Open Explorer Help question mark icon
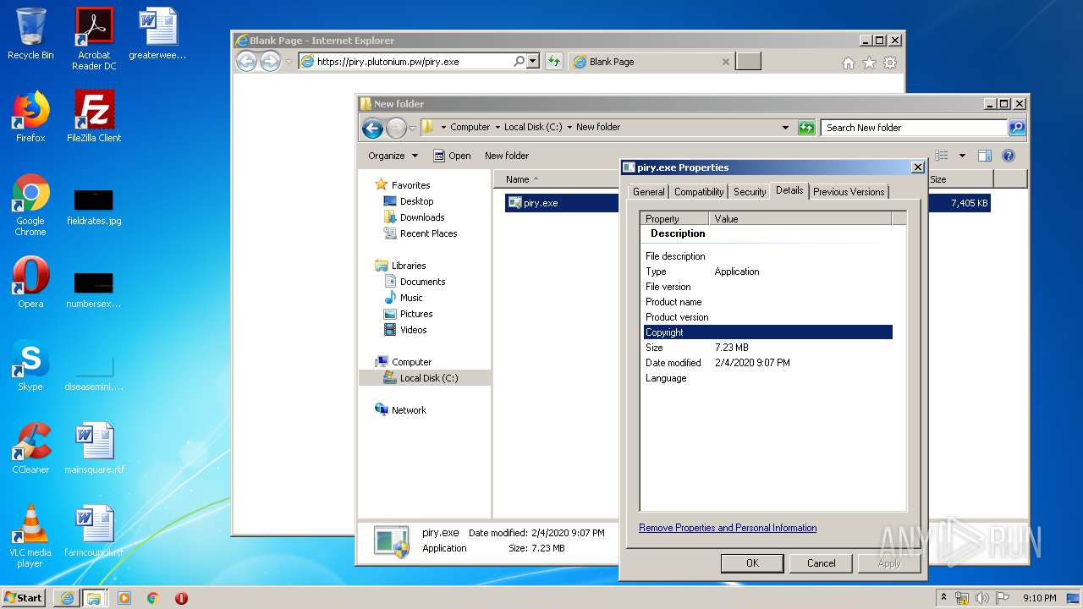The height and width of the screenshot is (609, 1083). point(1009,156)
